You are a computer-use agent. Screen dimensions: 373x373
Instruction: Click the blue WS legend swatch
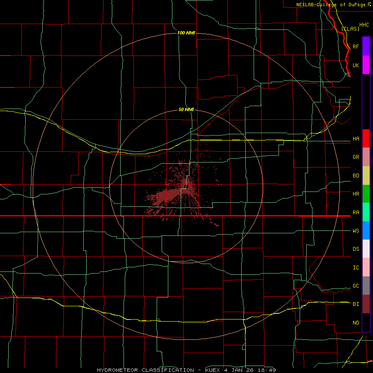point(366,230)
